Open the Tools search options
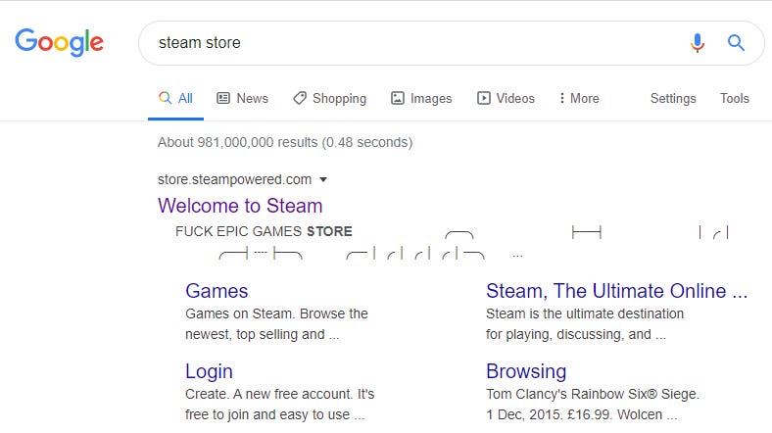 click(x=734, y=98)
